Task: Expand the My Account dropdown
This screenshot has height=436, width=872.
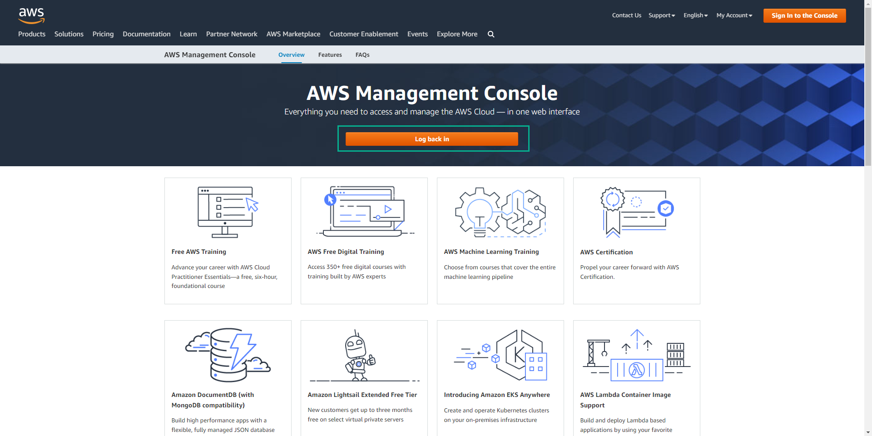Action: coord(734,15)
